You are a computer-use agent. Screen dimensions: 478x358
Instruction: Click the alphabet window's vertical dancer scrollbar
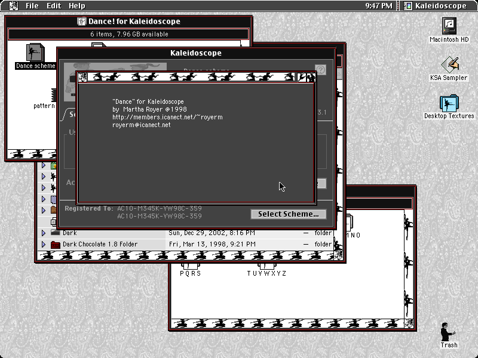[409, 264]
